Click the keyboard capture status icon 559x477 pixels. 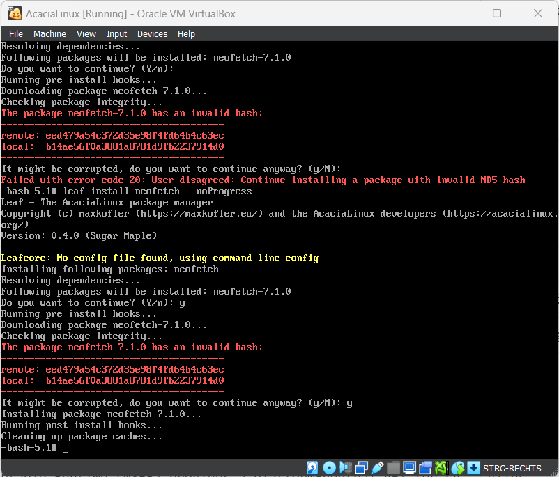[473, 467]
